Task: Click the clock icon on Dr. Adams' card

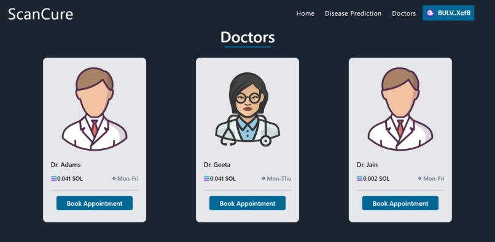Action: (114, 179)
